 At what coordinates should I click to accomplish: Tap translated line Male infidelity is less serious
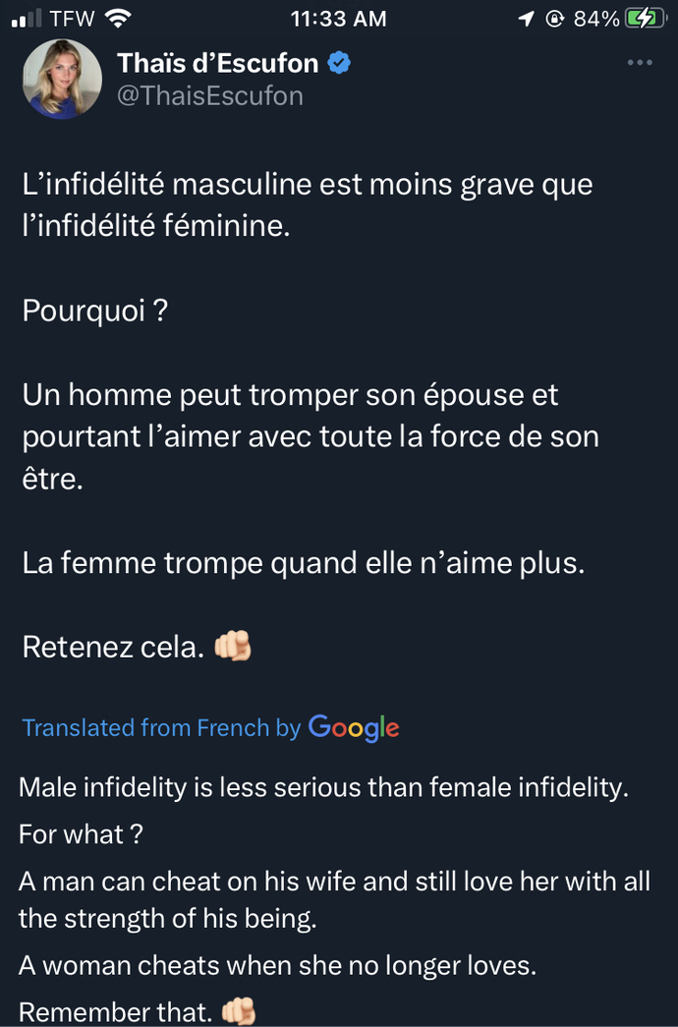[323, 786]
